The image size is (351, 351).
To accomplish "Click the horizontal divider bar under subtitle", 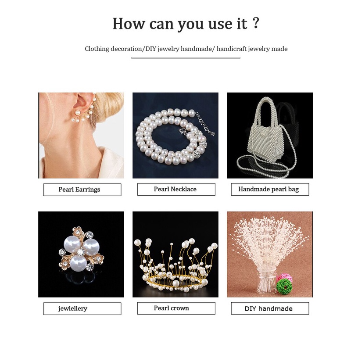I will tap(186, 58).
